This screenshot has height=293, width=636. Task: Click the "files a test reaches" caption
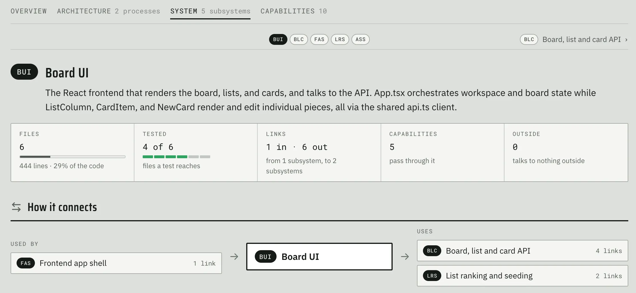pos(171,166)
